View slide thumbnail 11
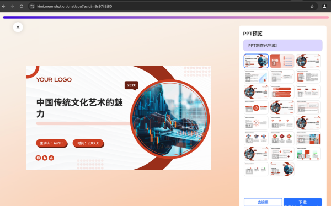 282,107
